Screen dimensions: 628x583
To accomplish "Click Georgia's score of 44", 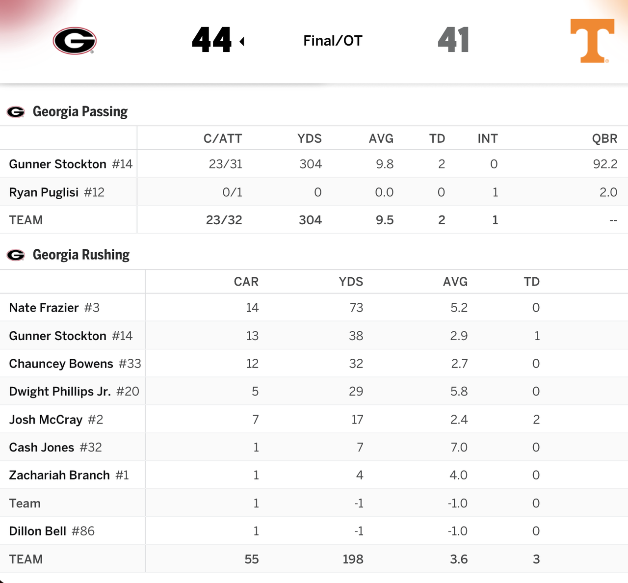I will [x=211, y=40].
